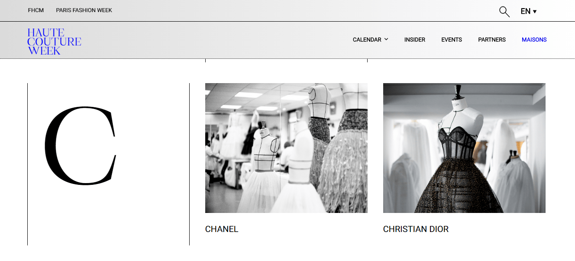Navigate to Partners
The height and width of the screenshot is (261, 575).
[492, 39]
